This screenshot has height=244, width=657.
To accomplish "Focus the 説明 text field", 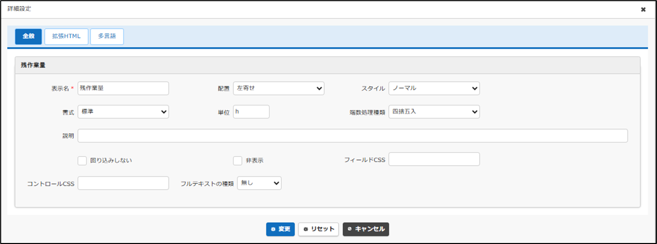I will click(x=352, y=136).
